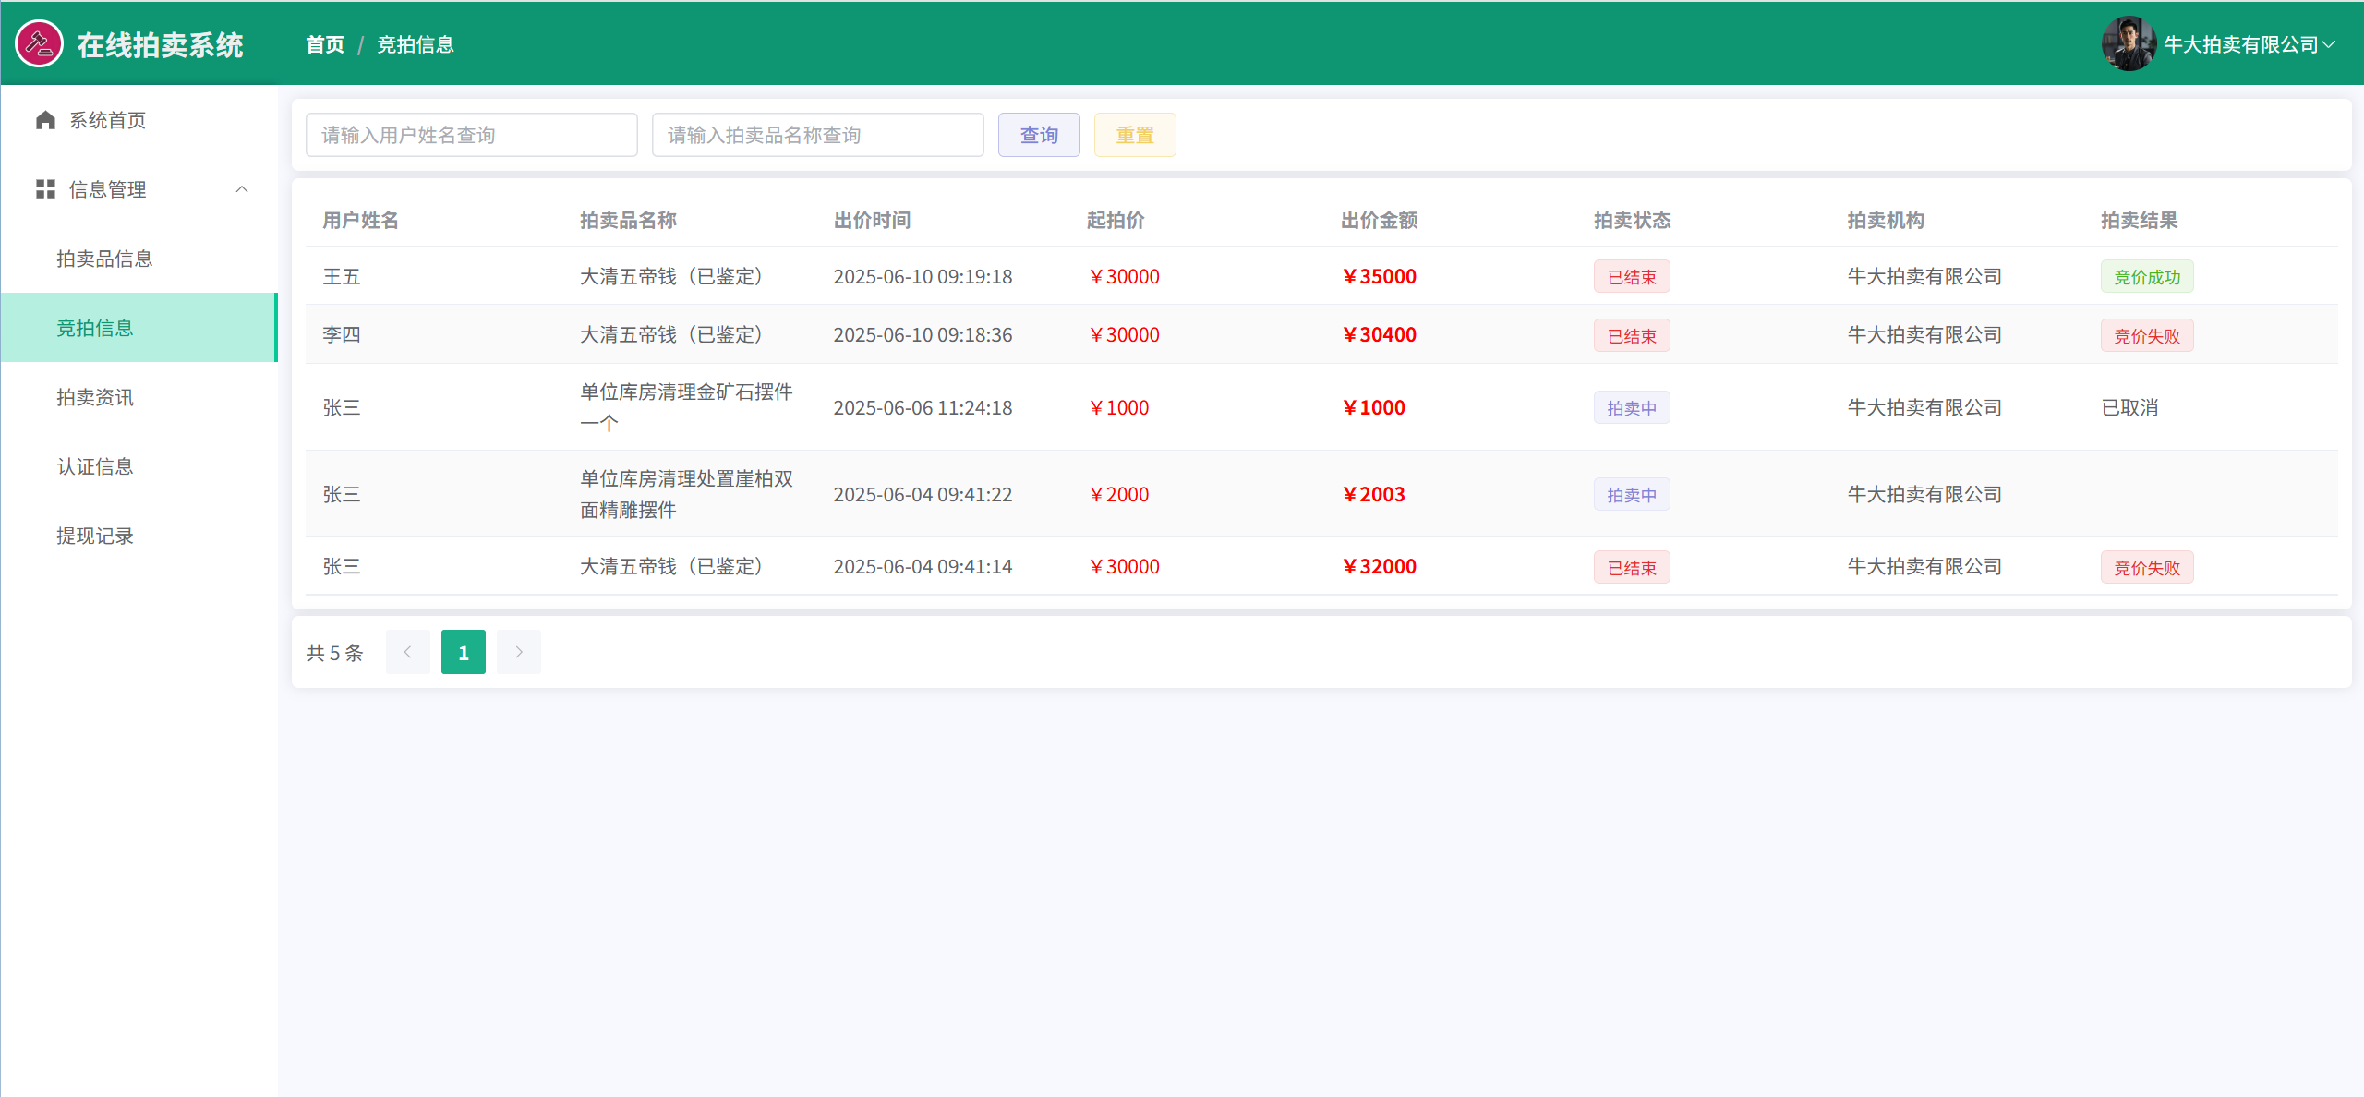Click the 竞价成功 tag for 王五
This screenshot has width=2364, height=1097.
[x=2146, y=277]
